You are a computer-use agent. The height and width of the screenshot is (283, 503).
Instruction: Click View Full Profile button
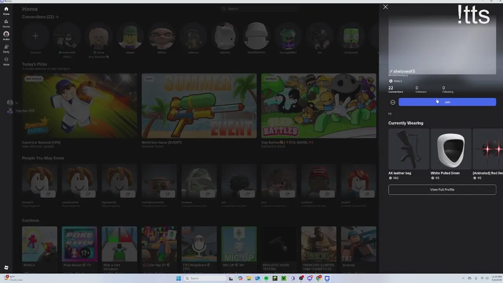coord(442,189)
